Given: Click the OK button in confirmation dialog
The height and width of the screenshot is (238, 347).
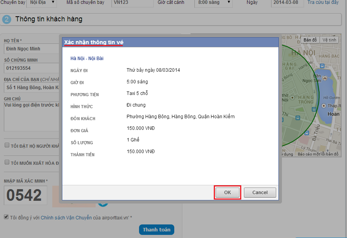Looking at the screenshot, I should coord(227,192).
